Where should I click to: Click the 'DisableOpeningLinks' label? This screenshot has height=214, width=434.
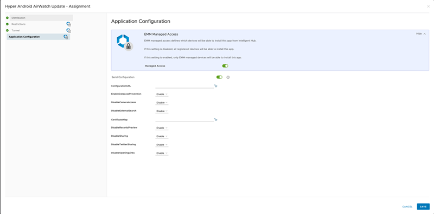tap(123, 153)
